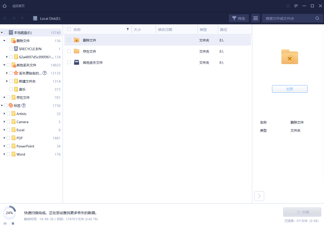
Task: Click the PDF folder icon in tree
Action: [13, 138]
